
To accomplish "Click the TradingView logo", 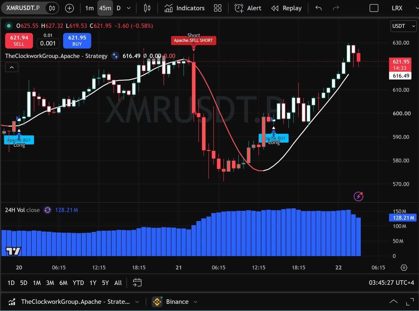I will coord(13,251).
